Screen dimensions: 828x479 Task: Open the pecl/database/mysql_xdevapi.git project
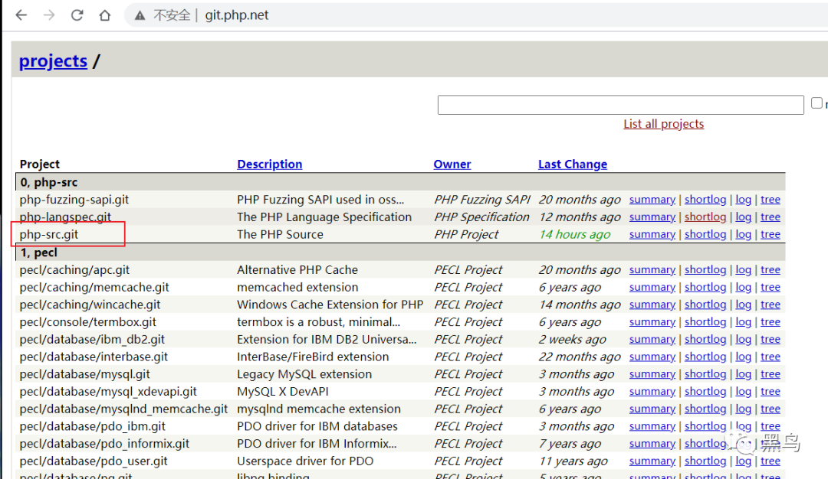click(108, 392)
